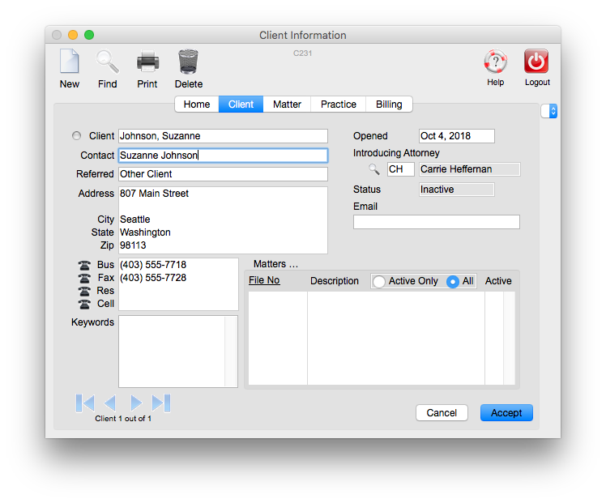
Task: Select the Active Only radio button
Action: click(379, 282)
